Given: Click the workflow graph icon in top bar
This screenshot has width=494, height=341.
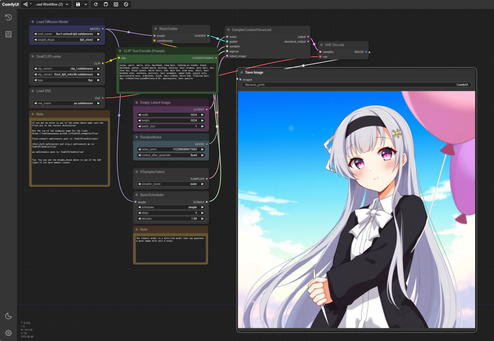Looking at the screenshot, I should tap(26, 5).
